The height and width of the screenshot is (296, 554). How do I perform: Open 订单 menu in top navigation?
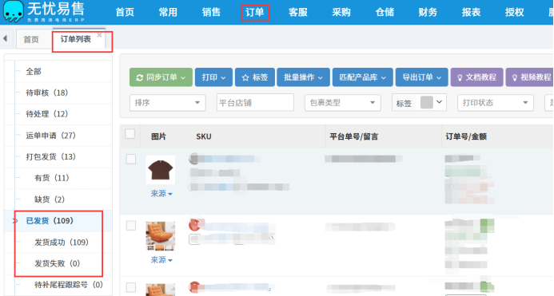tap(255, 12)
